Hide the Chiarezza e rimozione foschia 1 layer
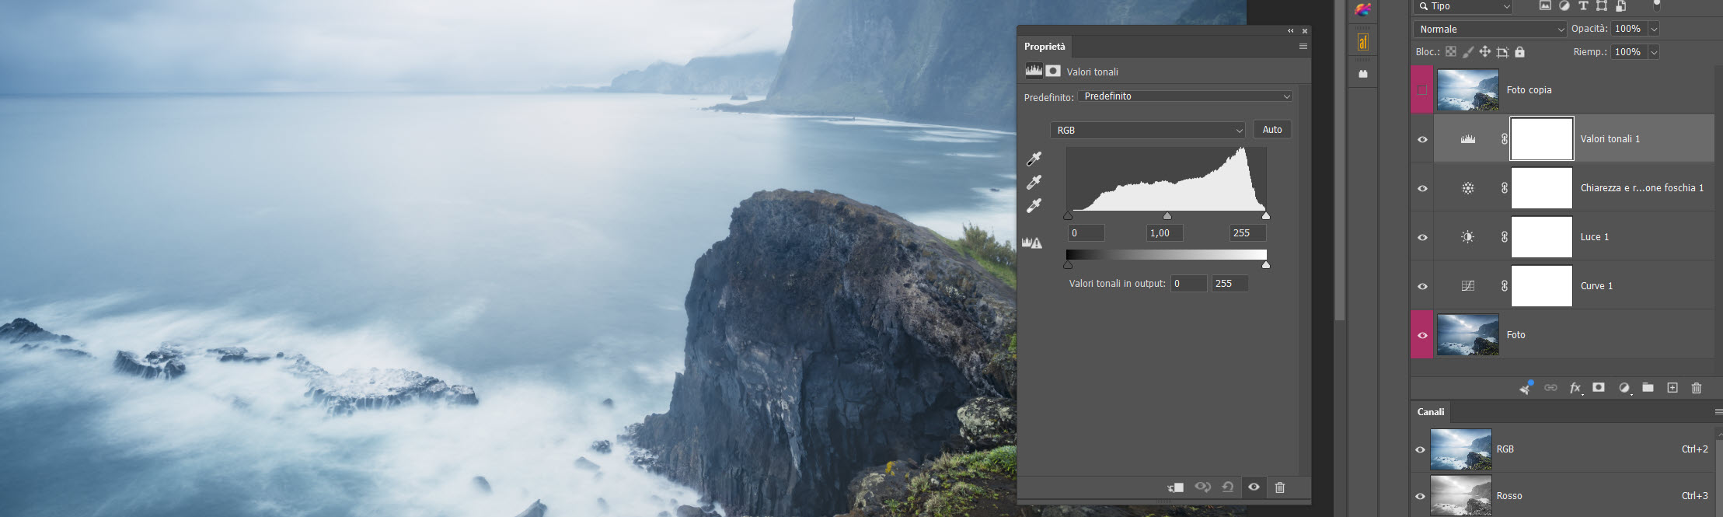The image size is (1723, 517). pos(1422,189)
